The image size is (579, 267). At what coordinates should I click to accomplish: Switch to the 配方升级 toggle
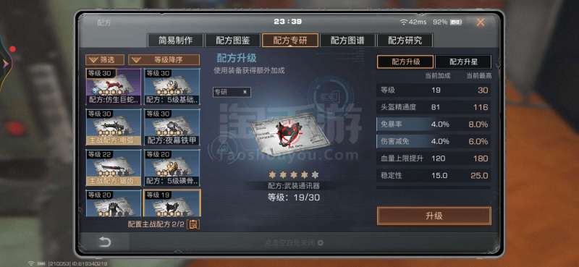click(x=405, y=62)
